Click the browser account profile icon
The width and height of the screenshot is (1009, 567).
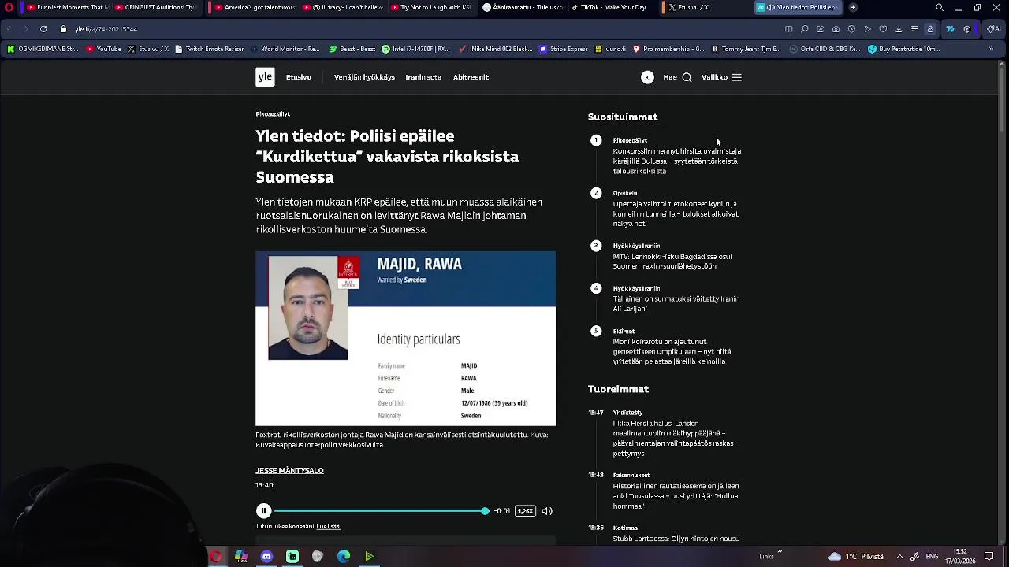point(930,29)
